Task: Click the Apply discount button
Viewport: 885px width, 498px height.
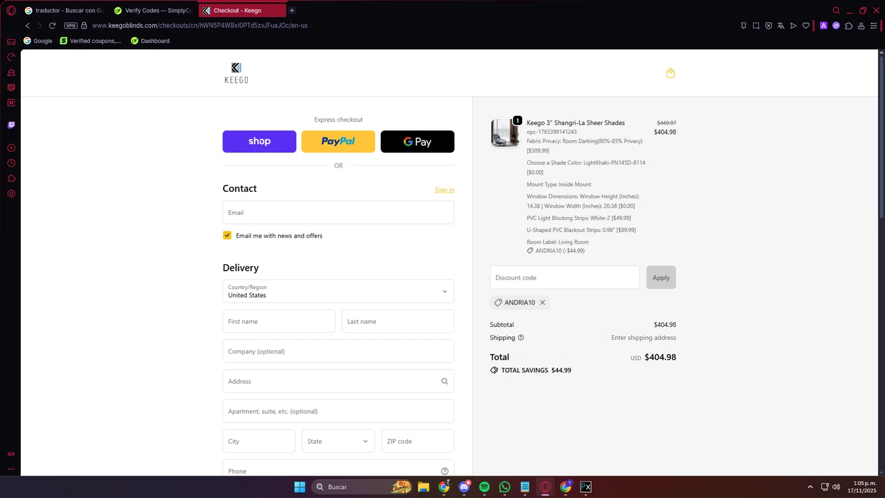Action: [661, 277]
